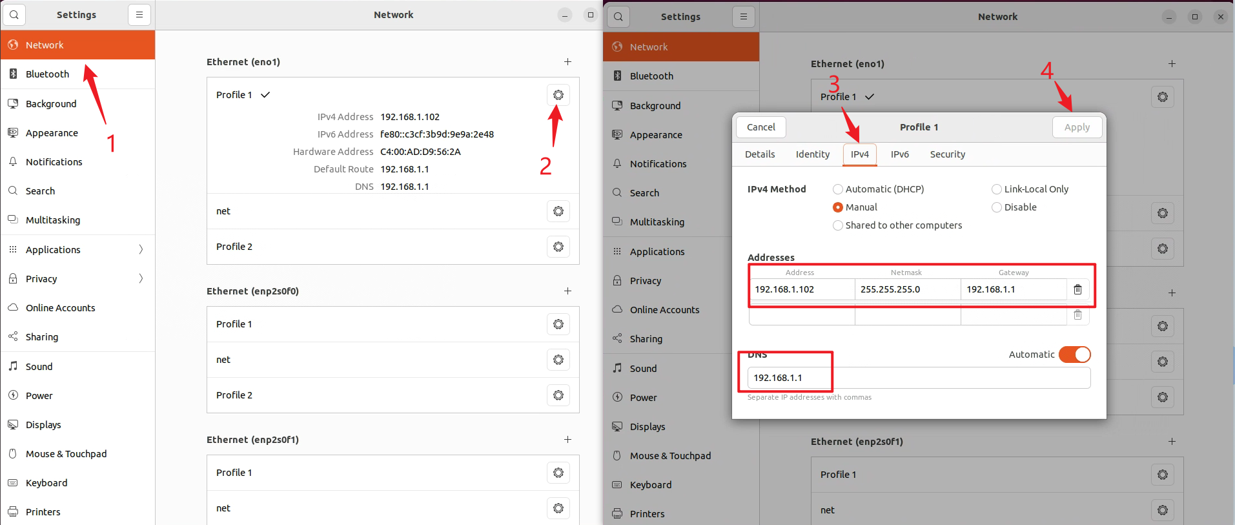Open hamburger menu in left Settings window
1235x525 pixels.
click(139, 14)
